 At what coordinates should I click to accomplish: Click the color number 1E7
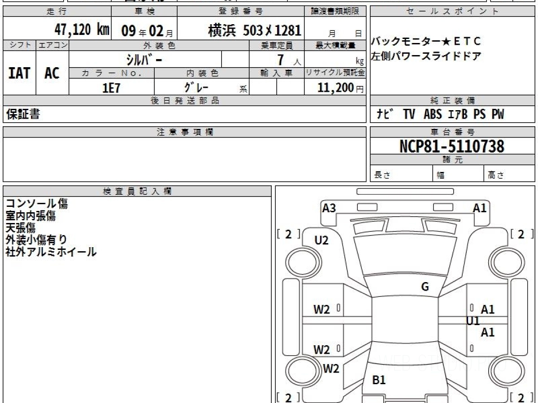pyautogui.click(x=111, y=88)
